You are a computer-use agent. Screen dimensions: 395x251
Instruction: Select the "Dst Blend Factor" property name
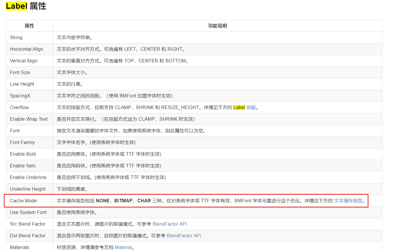[28, 236]
